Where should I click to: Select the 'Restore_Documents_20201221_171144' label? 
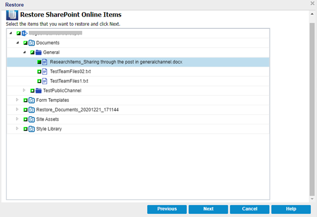pyautogui.click(x=77, y=110)
